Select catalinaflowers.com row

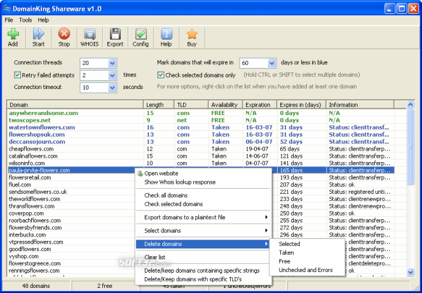point(201,156)
